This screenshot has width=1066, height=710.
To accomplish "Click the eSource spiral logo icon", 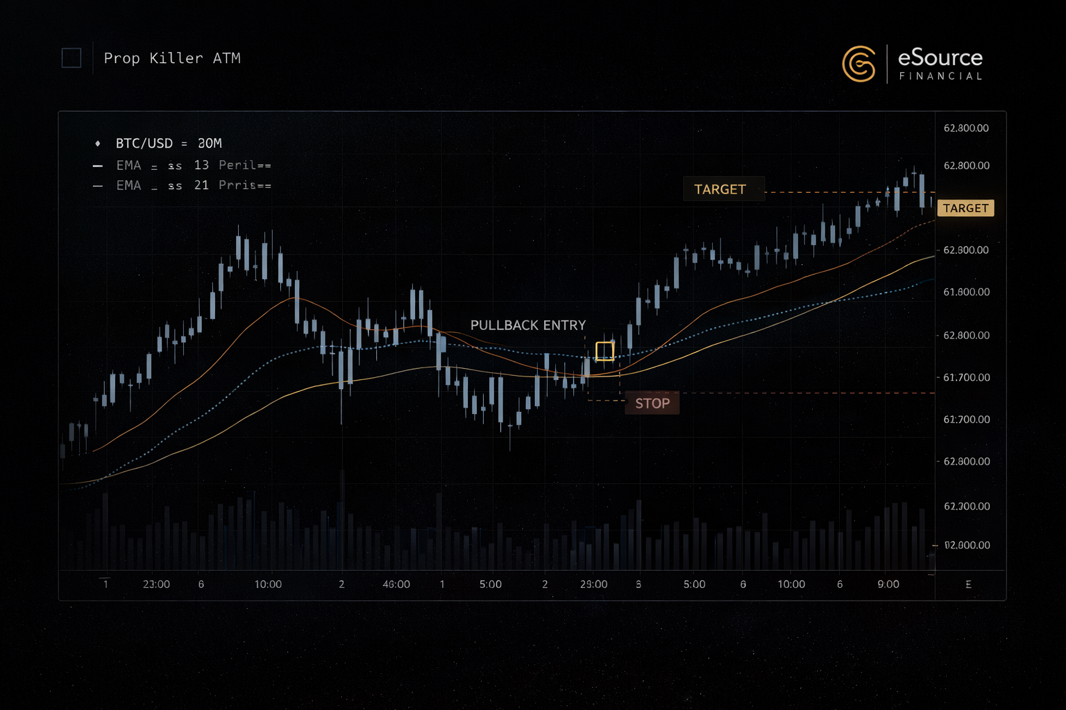I will coord(858,64).
